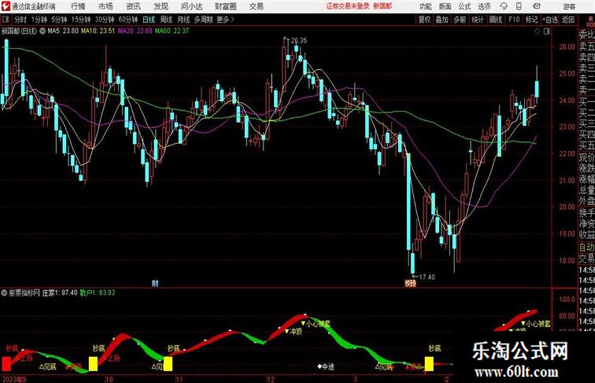Click the 多股 multi-stock button
Image resolution: width=595 pixels, height=383 pixels.
click(x=460, y=19)
